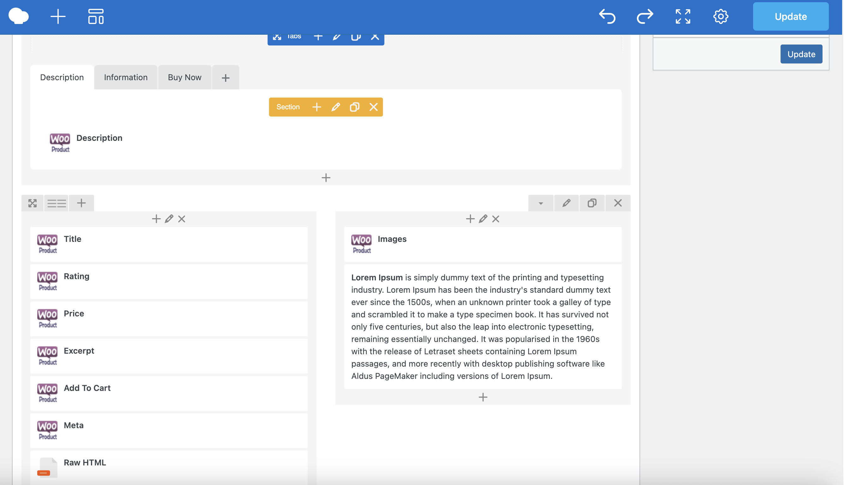Edit the Section with pencil icon
The height and width of the screenshot is (485, 844).
336,107
